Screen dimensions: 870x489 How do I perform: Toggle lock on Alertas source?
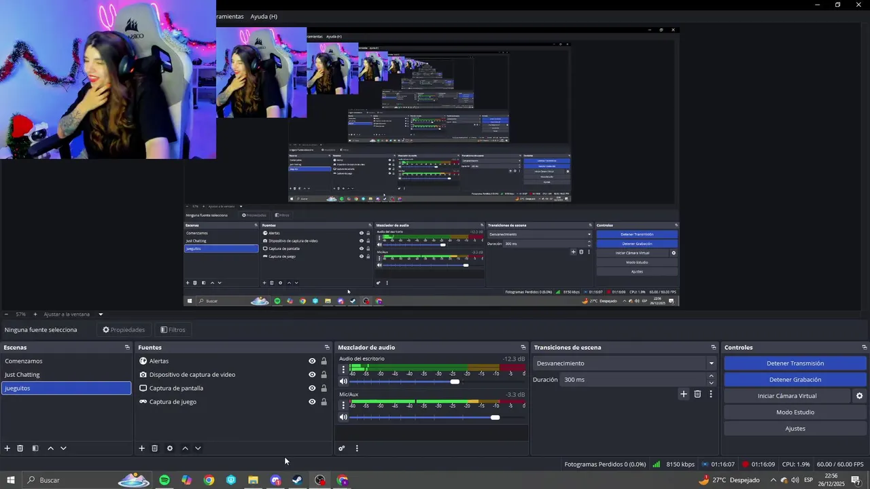click(x=324, y=361)
